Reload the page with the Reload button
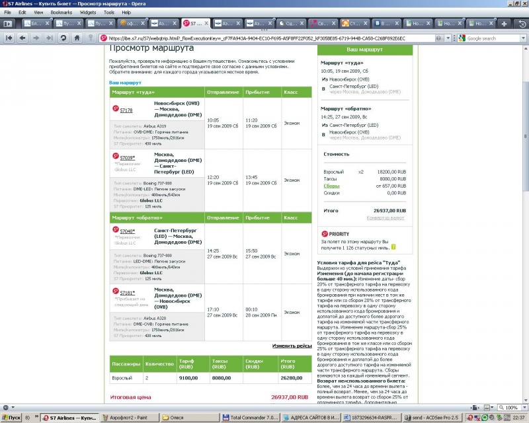Screen dimensions: 529x423 tap(63, 38)
